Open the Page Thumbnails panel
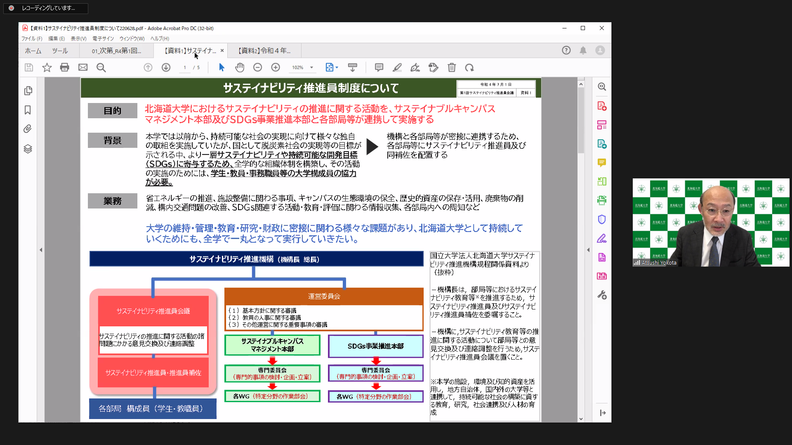This screenshot has height=445, width=792. 28,91
